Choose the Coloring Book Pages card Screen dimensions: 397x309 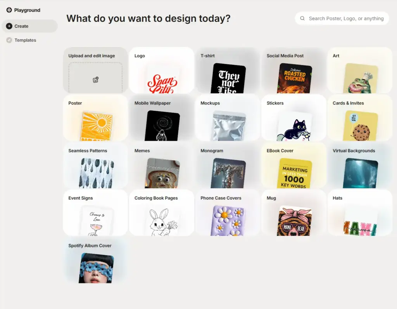point(162,213)
